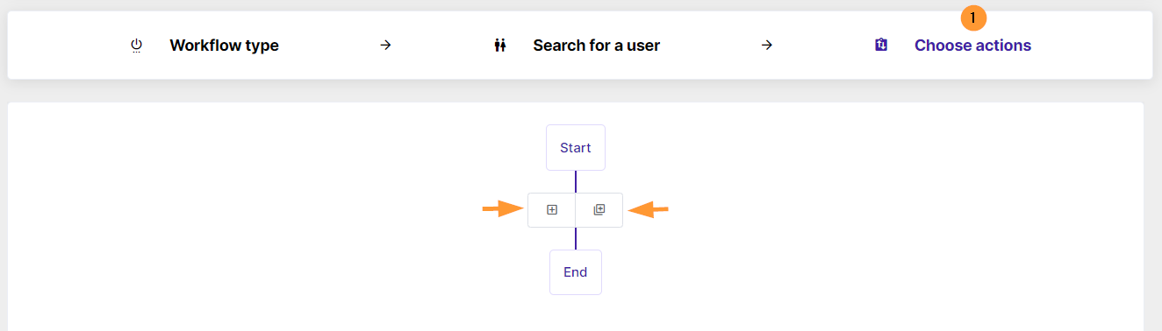1162x331 pixels.
Task: Click the divider between the add buttons
Action: 576,210
